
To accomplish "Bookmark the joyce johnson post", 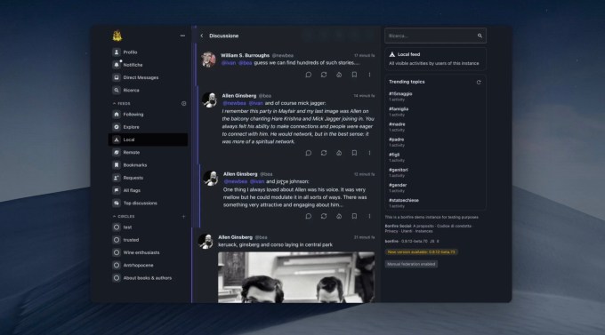I will pos(354,216).
